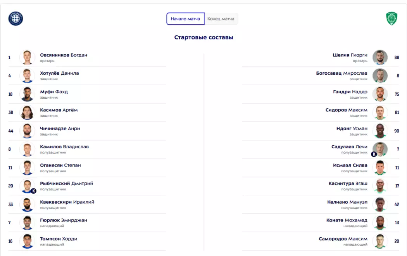This screenshot has height=256, width=407.
Task: Click the Orenburg club logo
Action: tap(16, 19)
